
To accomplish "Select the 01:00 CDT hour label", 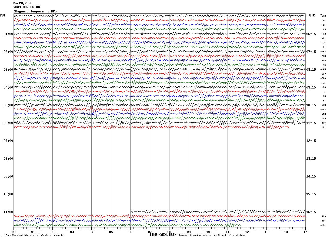I will tap(8, 34).
